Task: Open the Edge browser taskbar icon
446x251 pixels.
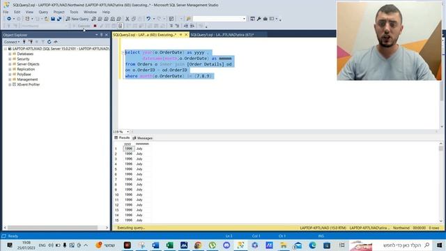Action: (312, 245)
